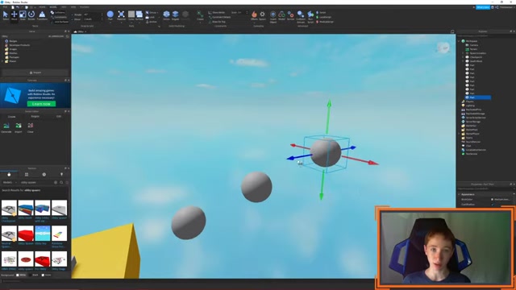Toggle the Collisions option

(x=58, y=13)
